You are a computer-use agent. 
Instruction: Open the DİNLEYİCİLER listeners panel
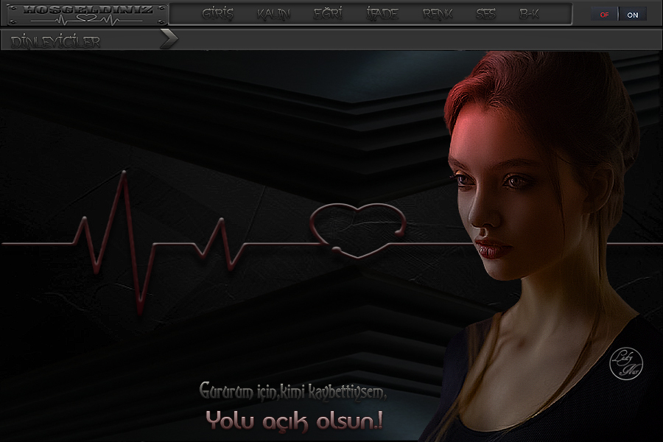coord(56,41)
